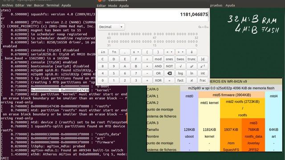Toggle bit 31 in the Calculator bit panel
This screenshot has width=285, height=160.
(109, 41)
